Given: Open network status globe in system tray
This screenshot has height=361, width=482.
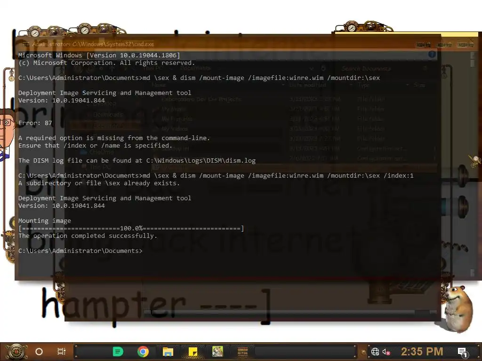Looking at the screenshot, I should pos(375,352).
